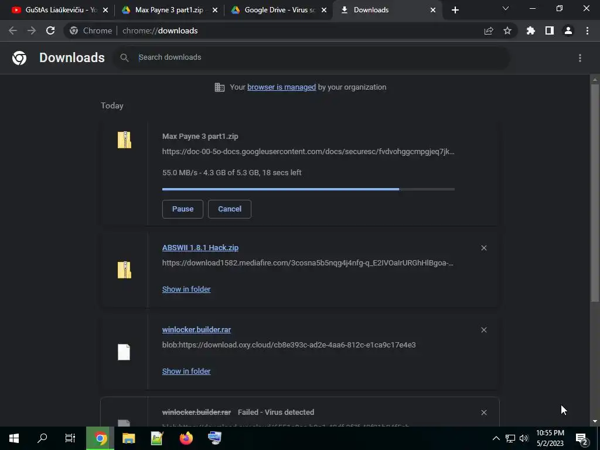Remove ABSWII 1.8.1 Hack.zip from list
Viewport: 600px width, 450px height.
[x=483, y=248]
